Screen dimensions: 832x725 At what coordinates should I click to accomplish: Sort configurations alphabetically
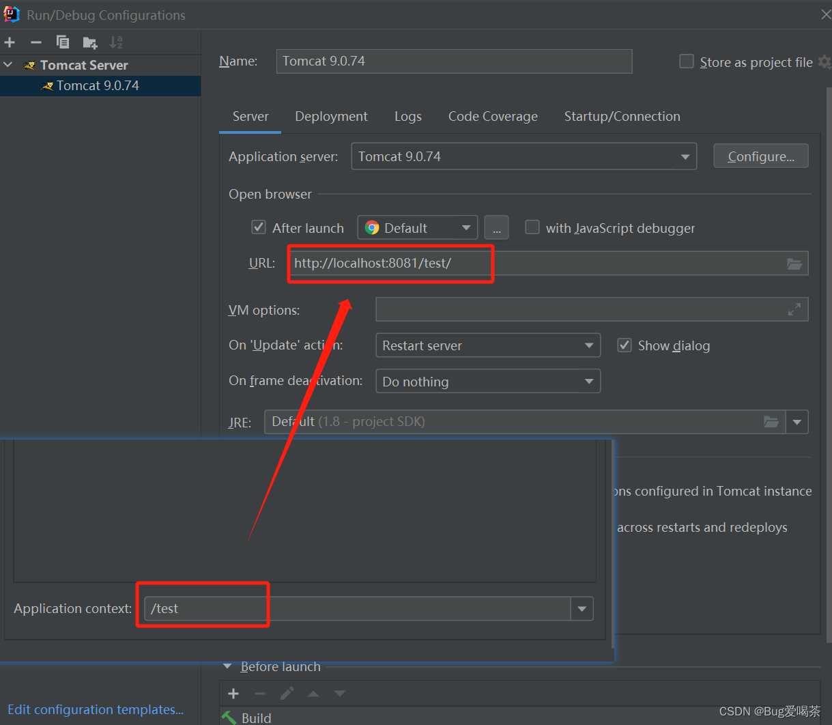[x=116, y=42]
